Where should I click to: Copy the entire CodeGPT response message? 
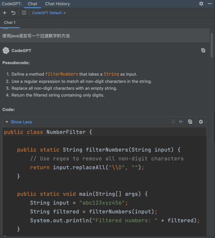(x=203, y=50)
